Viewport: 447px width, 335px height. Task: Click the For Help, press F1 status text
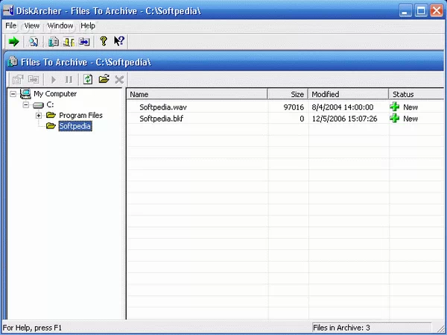click(32, 328)
